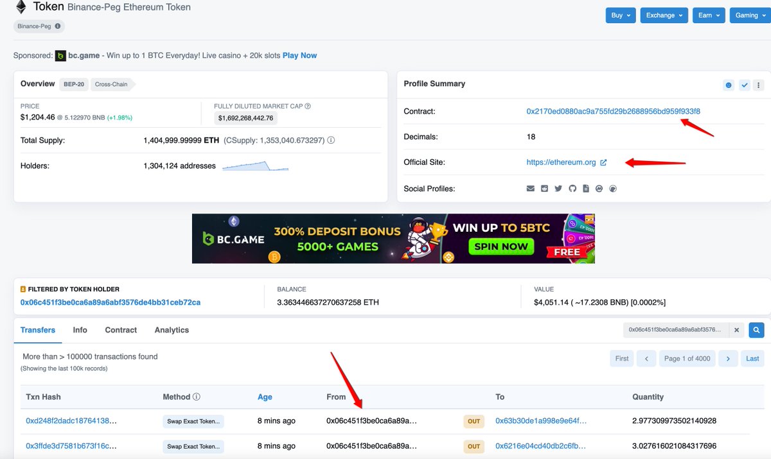Go to next page with right chevron

pos(728,358)
